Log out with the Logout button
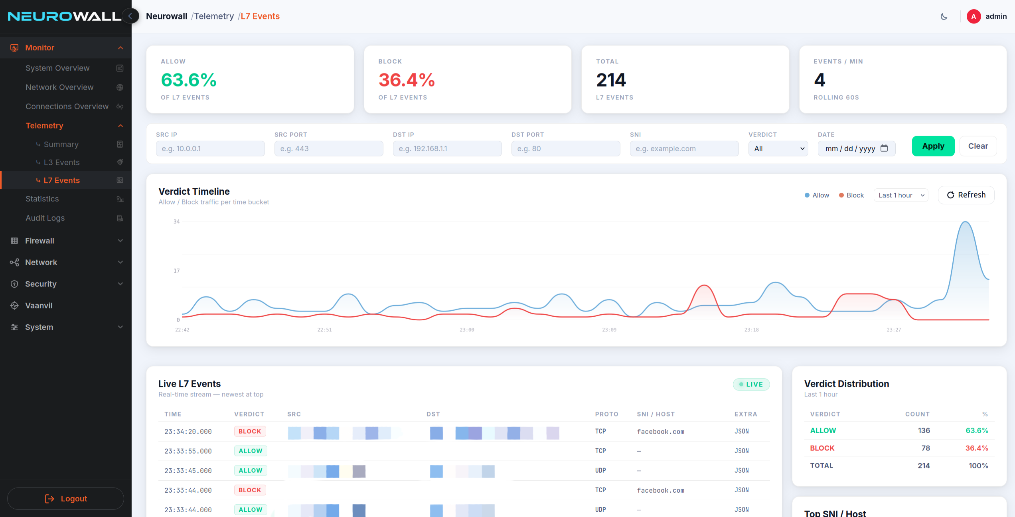The width and height of the screenshot is (1015, 517). pos(65,499)
